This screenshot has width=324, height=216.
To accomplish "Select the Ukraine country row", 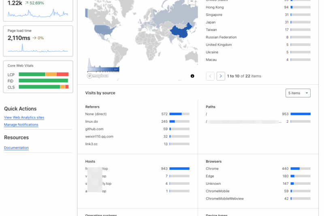I will [258, 52].
